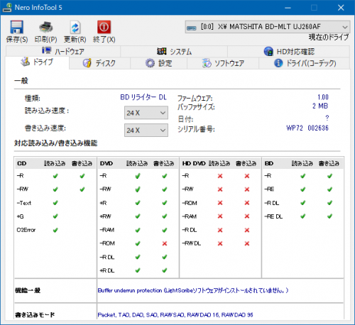Screen dimensions: 355x325
Task: Click the drive type BD リライター DL
Action: pyautogui.click(x=143, y=97)
